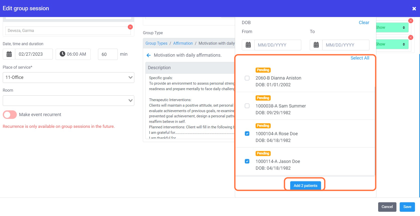Screen dimensions: 420x216
Task: Click the DOB To date input
Action: pyautogui.click(x=346, y=45)
